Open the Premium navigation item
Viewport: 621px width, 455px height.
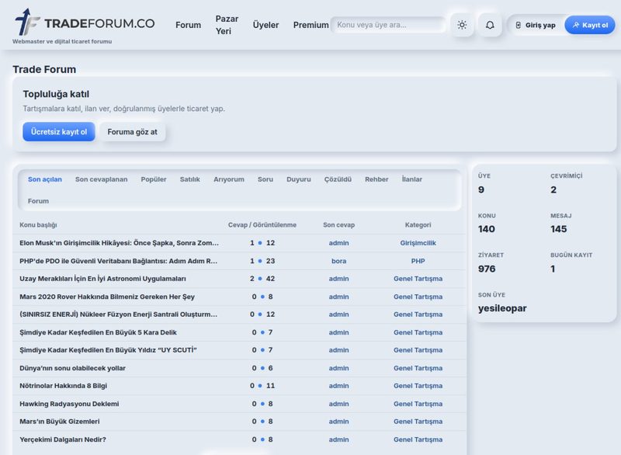point(311,25)
